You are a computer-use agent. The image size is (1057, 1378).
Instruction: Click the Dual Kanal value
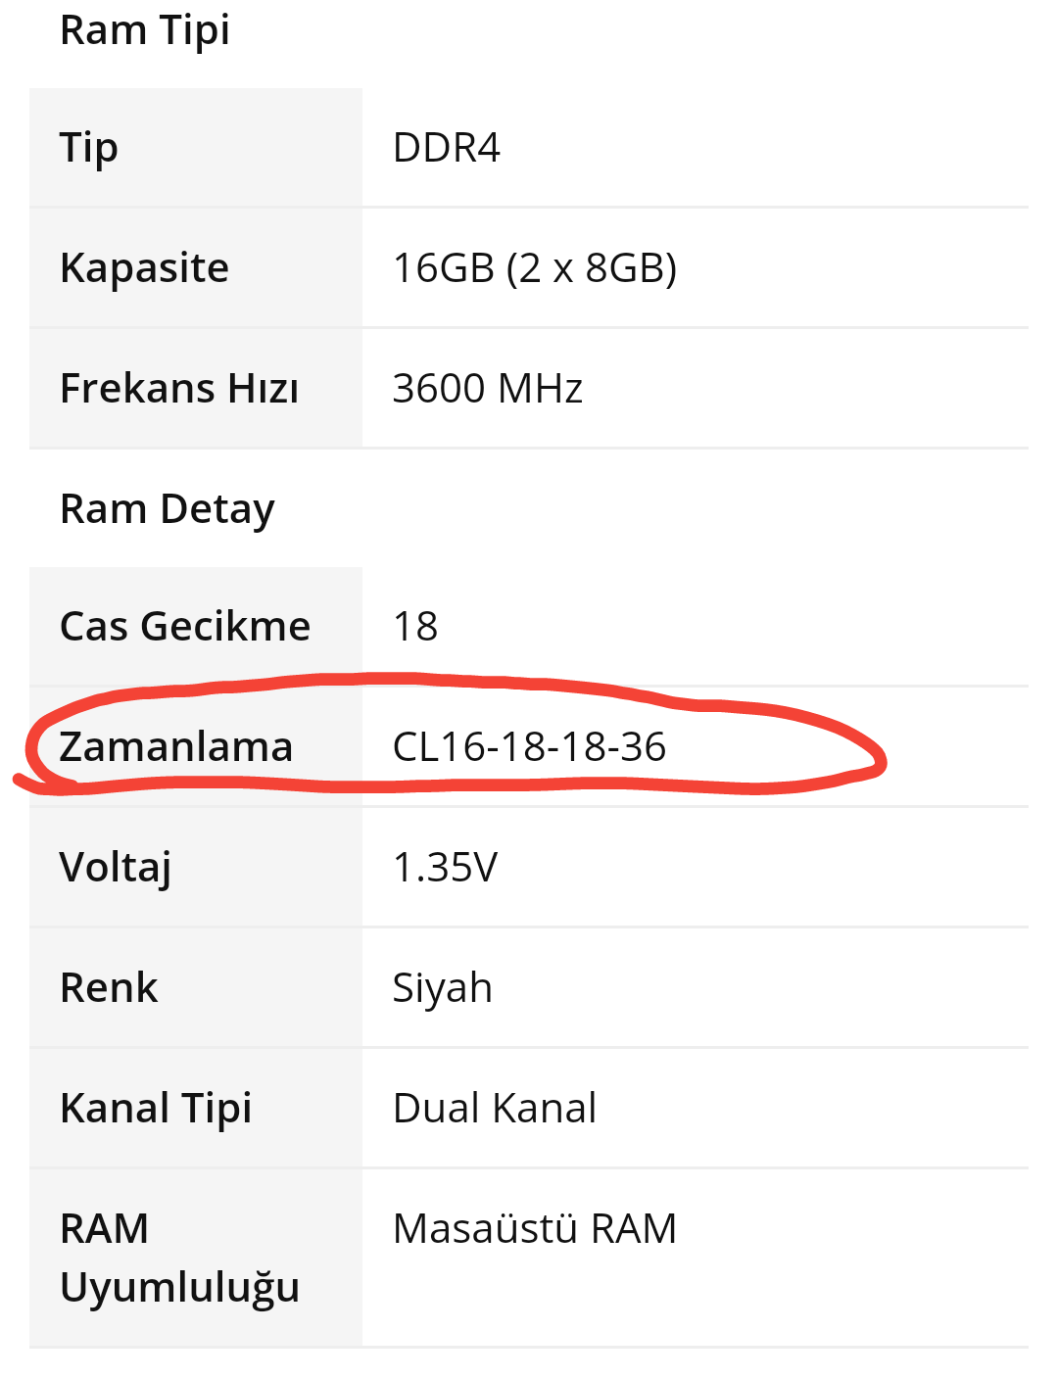tap(495, 1109)
